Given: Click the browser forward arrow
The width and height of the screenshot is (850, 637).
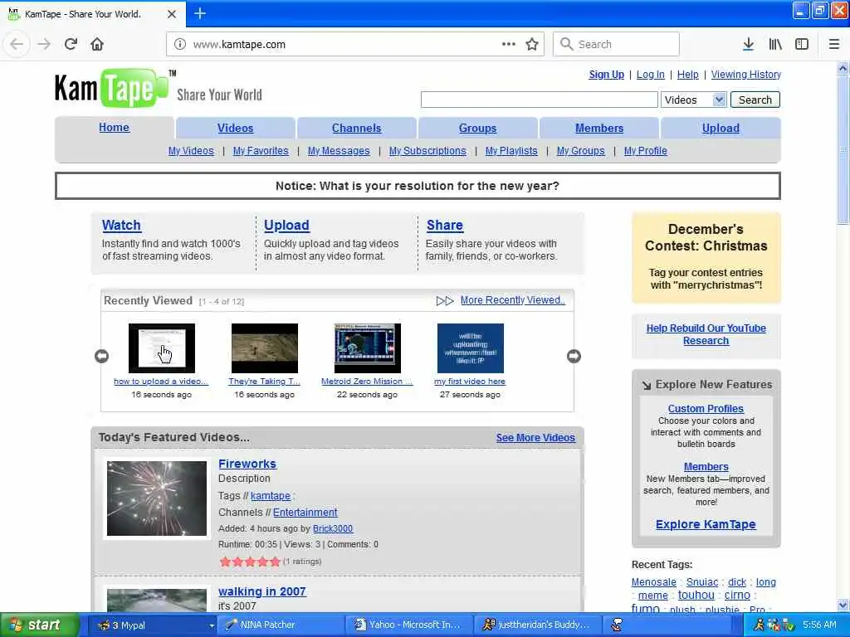Looking at the screenshot, I should (44, 44).
